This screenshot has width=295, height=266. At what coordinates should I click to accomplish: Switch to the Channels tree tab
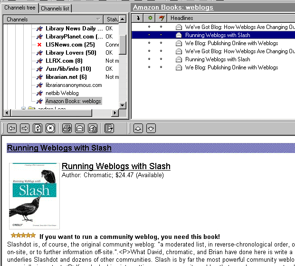point(20,8)
